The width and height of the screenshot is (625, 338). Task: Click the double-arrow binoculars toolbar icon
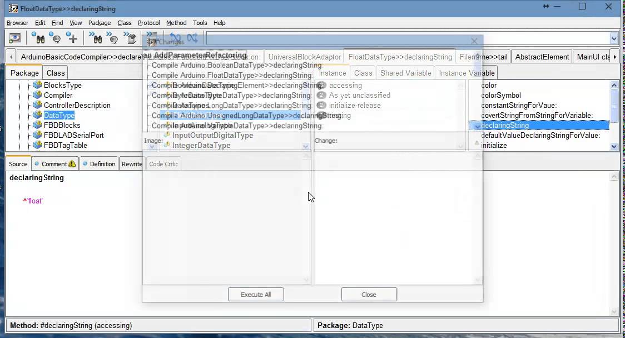click(x=96, y=38)
